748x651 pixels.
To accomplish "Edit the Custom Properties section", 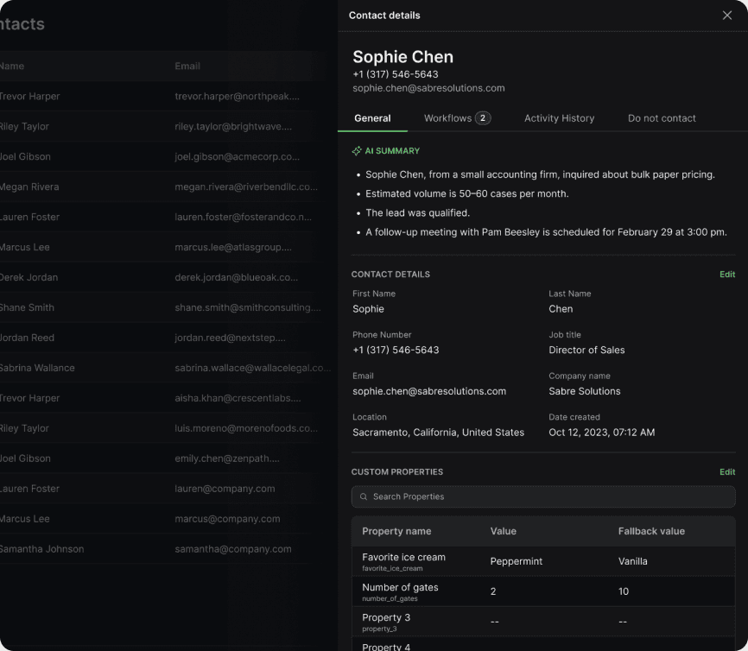I will (x=727, y=471).
